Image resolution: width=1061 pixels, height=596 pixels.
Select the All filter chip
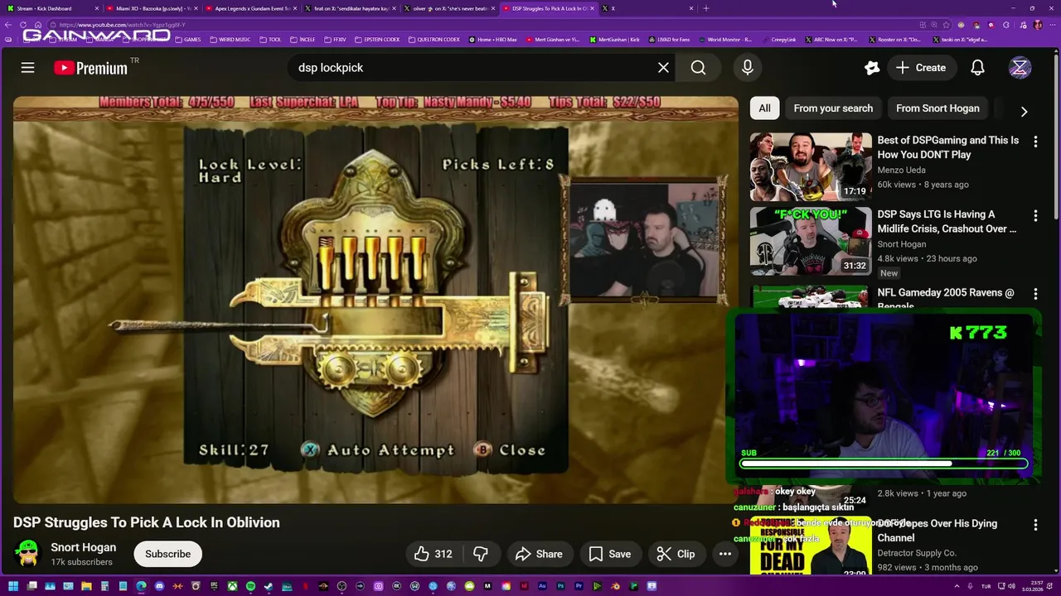[764, 108]
